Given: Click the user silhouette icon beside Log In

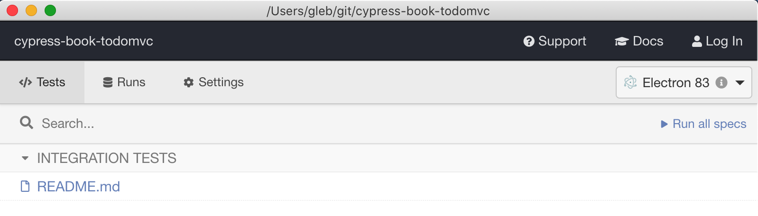Looking at the screenshot, I should click(x=697, y=42).
